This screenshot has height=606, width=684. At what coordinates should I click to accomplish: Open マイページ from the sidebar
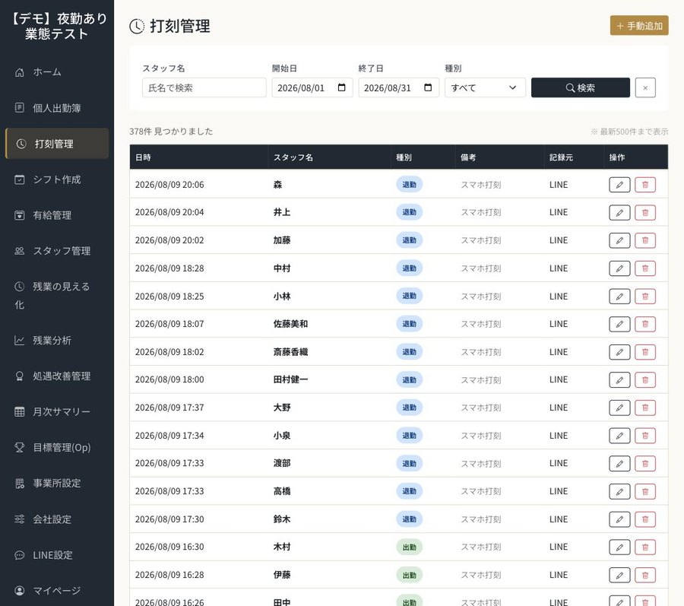[x=57, y=591]
